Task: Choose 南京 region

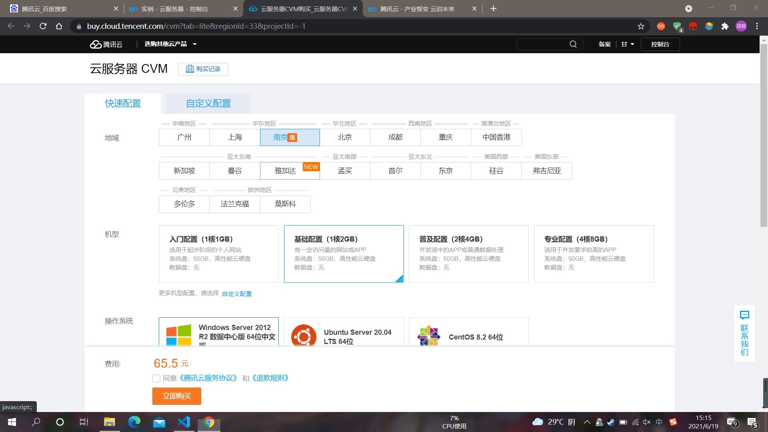Action: [x=290, y=137]
